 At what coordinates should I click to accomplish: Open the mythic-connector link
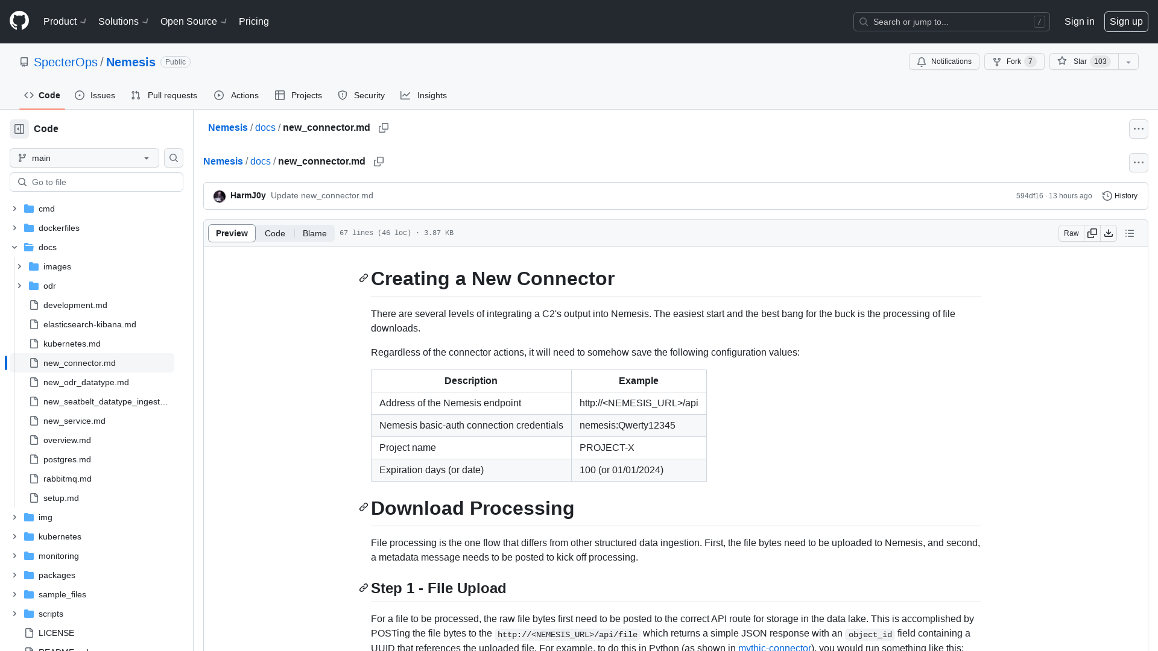coord(774,647)
